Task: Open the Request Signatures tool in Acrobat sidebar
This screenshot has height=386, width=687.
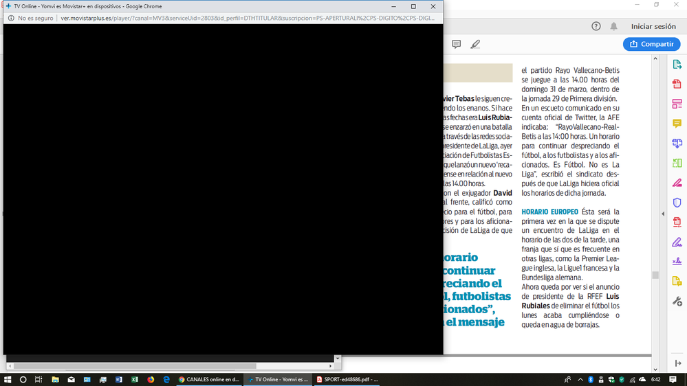Action: click(x=677, y=261)
